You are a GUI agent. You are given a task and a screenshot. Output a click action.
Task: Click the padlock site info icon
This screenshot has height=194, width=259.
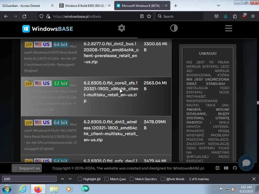tap(48, 16)
